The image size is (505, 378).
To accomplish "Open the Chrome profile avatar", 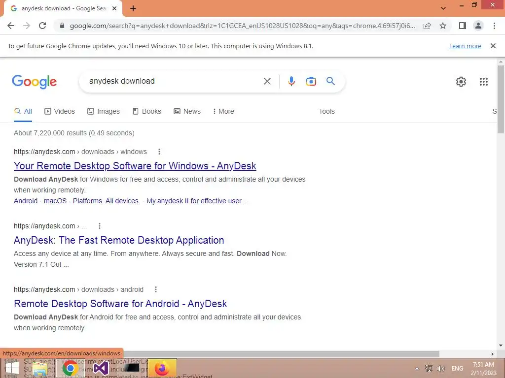I will pos(478,26).
